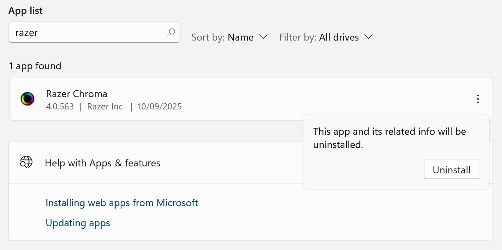Open the Installing web apps from Microsoft link
502x250 pixels.
tap(121, 202)
